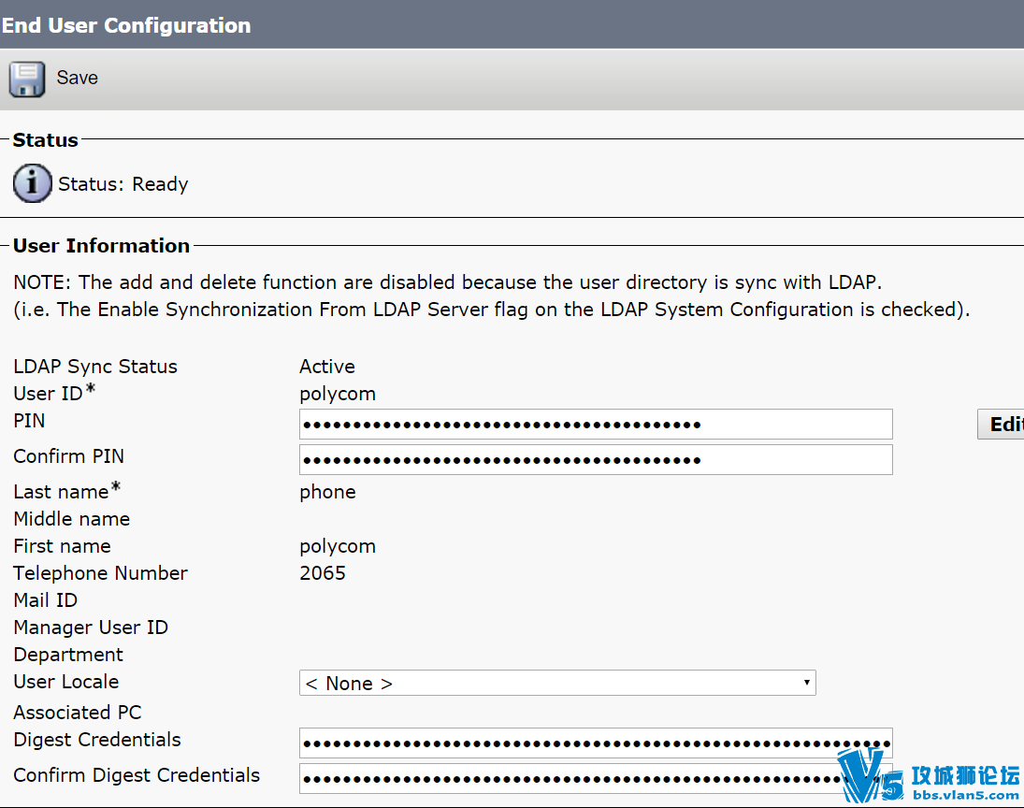Click the Status: Ready message
Screen dimensions: 1024x808
pos(123,184)
